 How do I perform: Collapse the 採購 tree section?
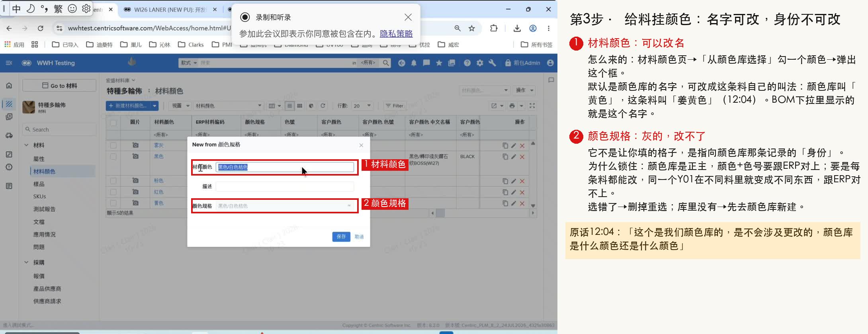tap(26, 262)
